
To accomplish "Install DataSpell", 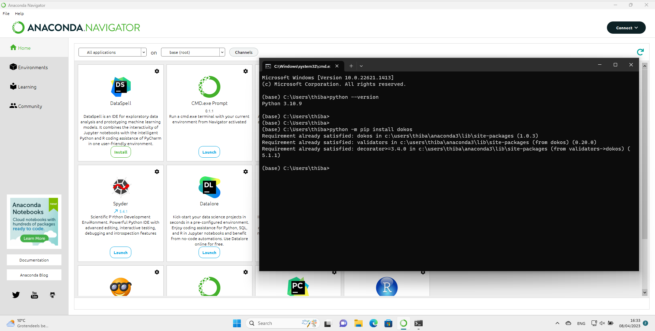I will point(121,152).
